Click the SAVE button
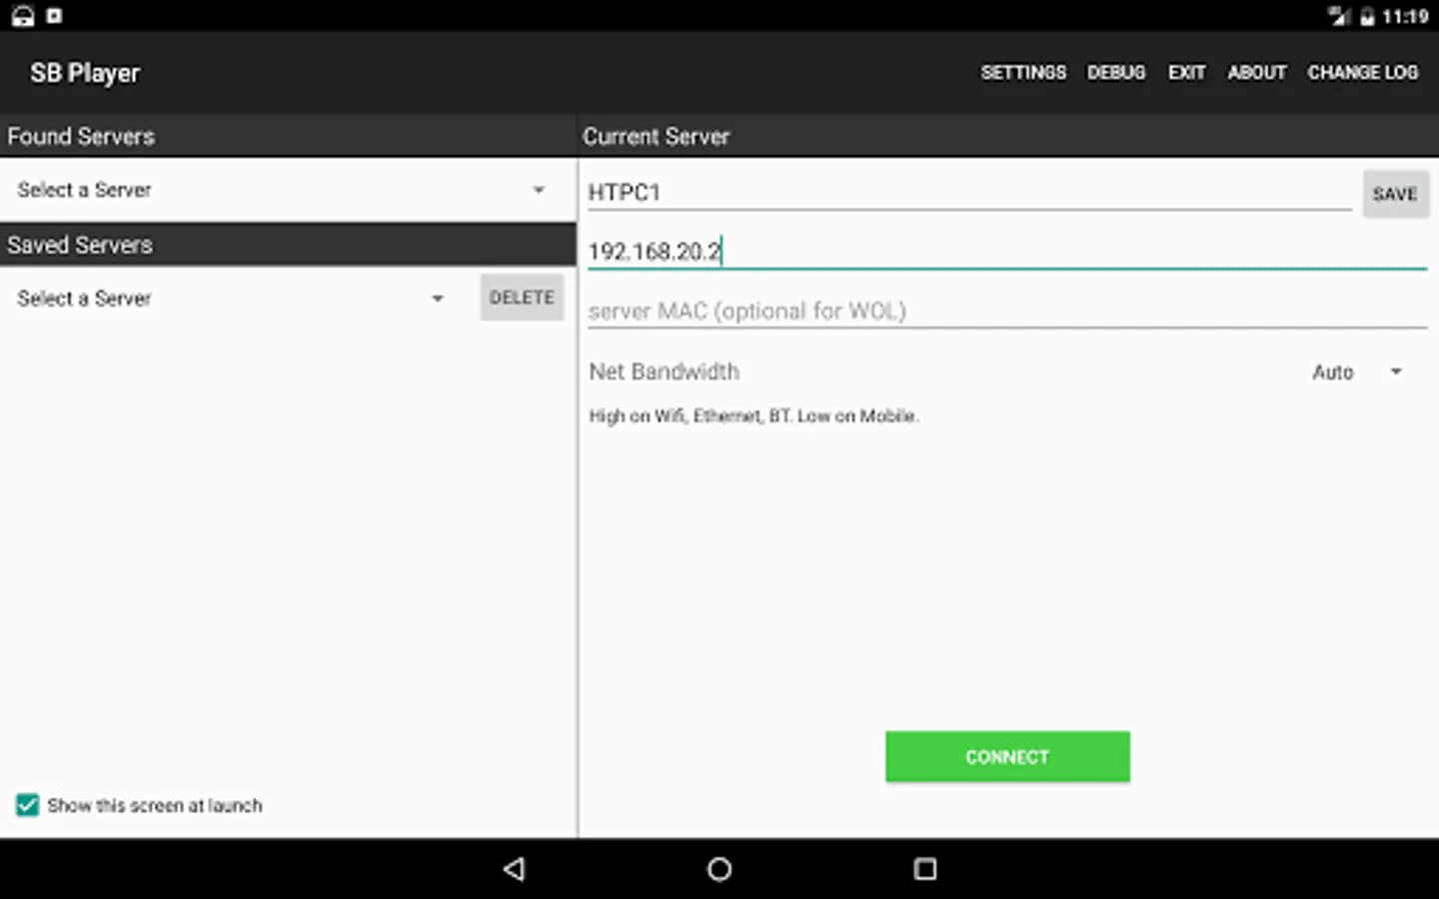The height and width of the screenshot is (899, 1439). tap(1395, 194)
